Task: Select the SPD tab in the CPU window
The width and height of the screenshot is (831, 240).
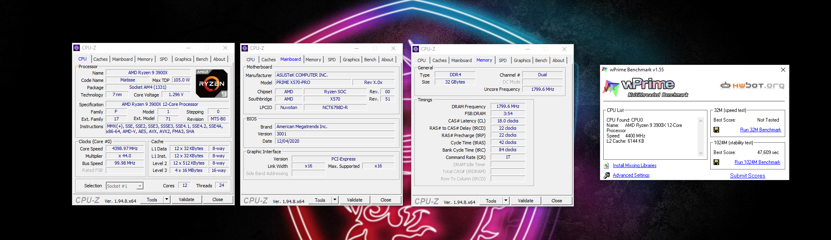Action: [x=164, y=59]
